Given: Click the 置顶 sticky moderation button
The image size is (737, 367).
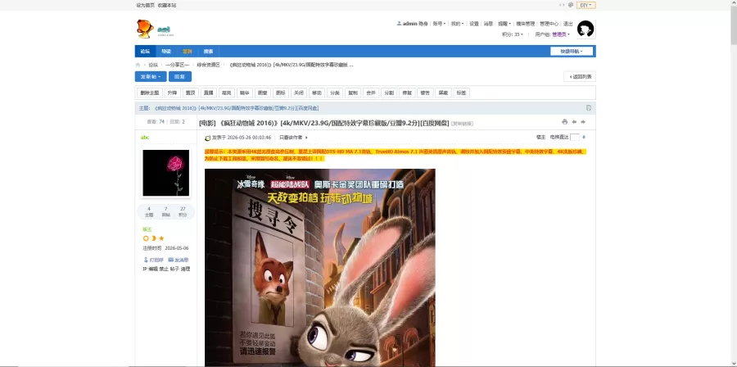Looking at the screenshot, I should tap(190, 93).
